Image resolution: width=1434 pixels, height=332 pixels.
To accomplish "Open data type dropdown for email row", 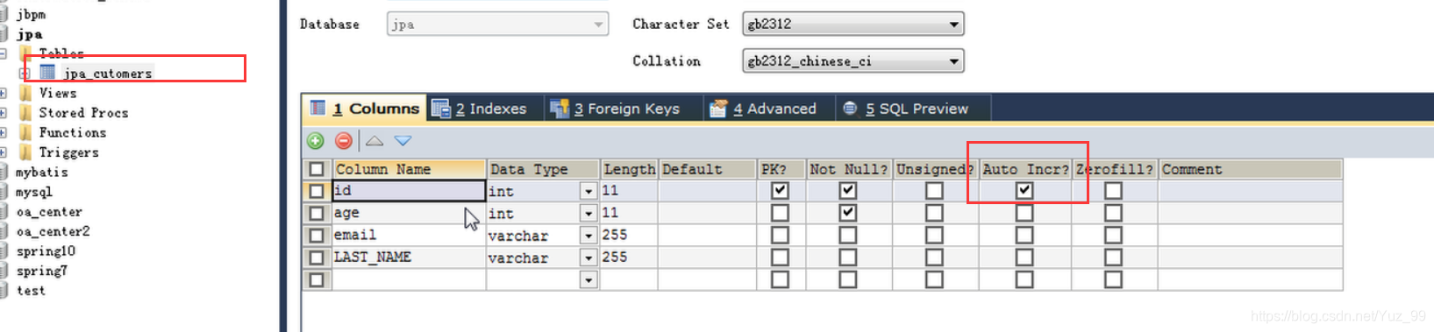I will [589, 236].
